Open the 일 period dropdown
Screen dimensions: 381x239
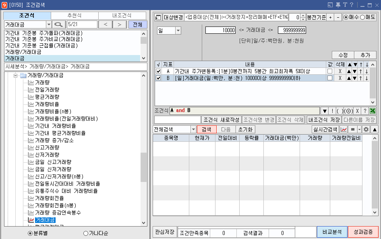coord(177,30)
